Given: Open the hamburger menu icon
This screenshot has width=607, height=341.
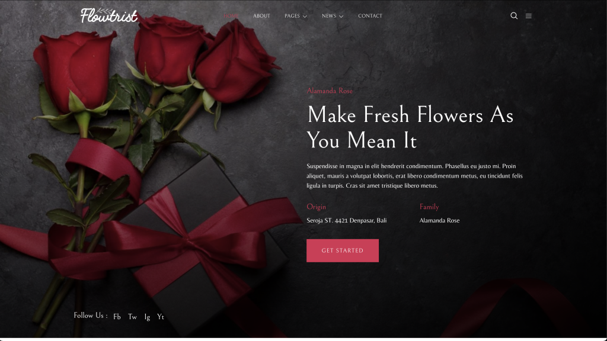Looking at the screenshot, I should [528, 16].
